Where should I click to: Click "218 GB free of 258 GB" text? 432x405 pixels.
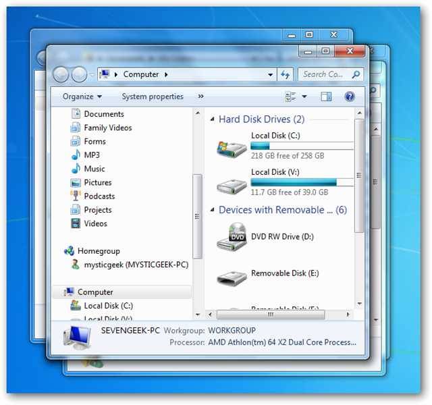coord(288,156)
